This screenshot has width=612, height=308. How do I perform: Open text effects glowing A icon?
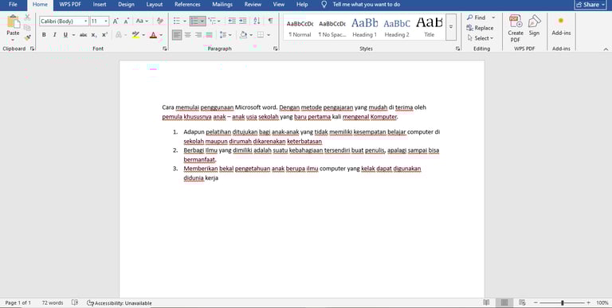coord(119,35)
